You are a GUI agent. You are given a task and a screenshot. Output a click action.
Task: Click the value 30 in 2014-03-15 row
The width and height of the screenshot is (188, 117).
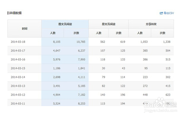coord(103,68)
